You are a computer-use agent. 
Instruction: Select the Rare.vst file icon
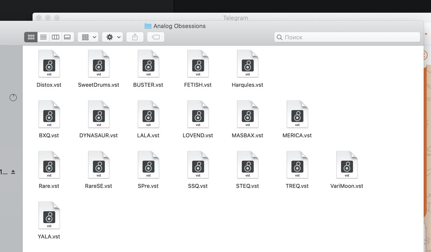coord(49,165)
